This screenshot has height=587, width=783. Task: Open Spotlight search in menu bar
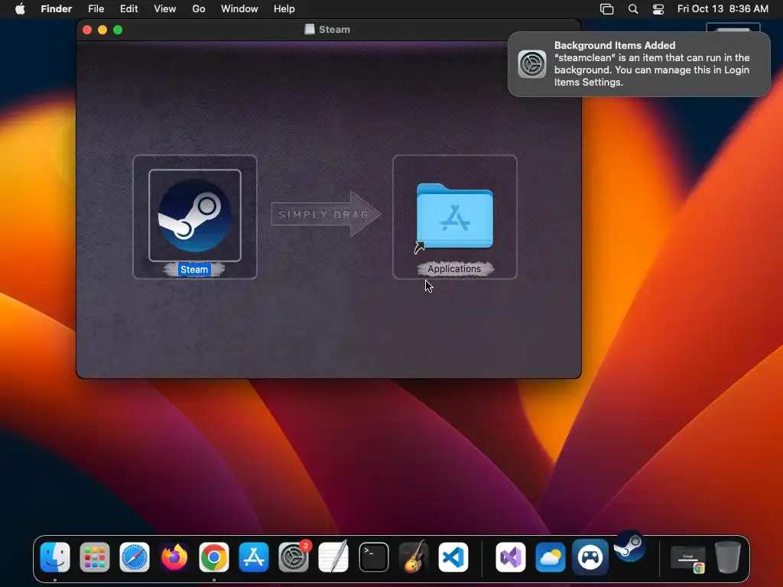(x=633, y=9)
